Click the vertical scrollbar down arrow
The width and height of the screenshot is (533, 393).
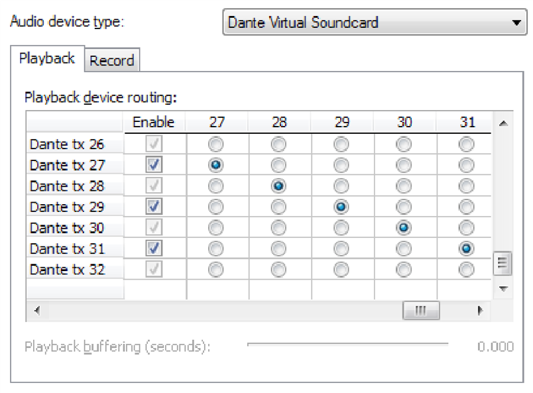(503, 289)
